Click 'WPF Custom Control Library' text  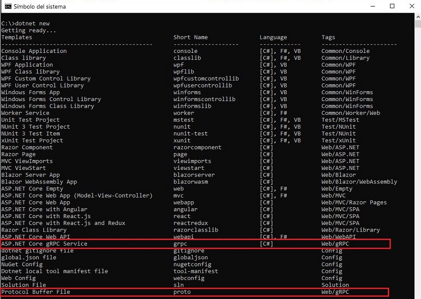[46, 79]
